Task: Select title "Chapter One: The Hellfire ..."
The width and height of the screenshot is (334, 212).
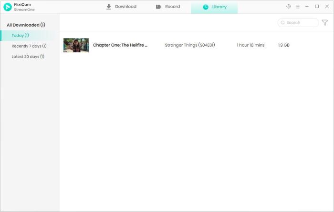Action: point(120,45)
